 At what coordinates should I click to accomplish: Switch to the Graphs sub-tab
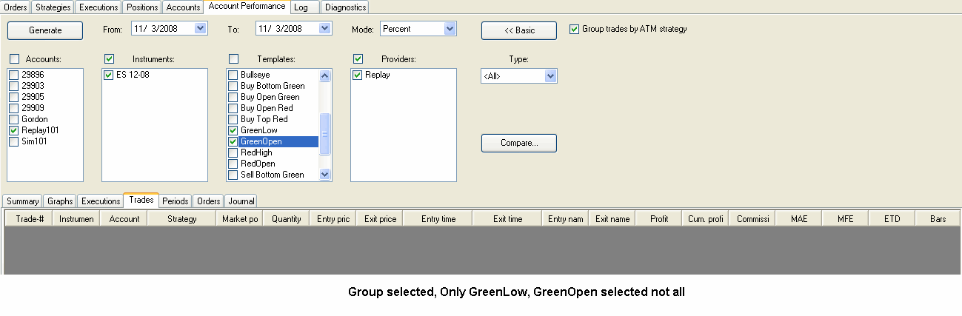[60, 201]
